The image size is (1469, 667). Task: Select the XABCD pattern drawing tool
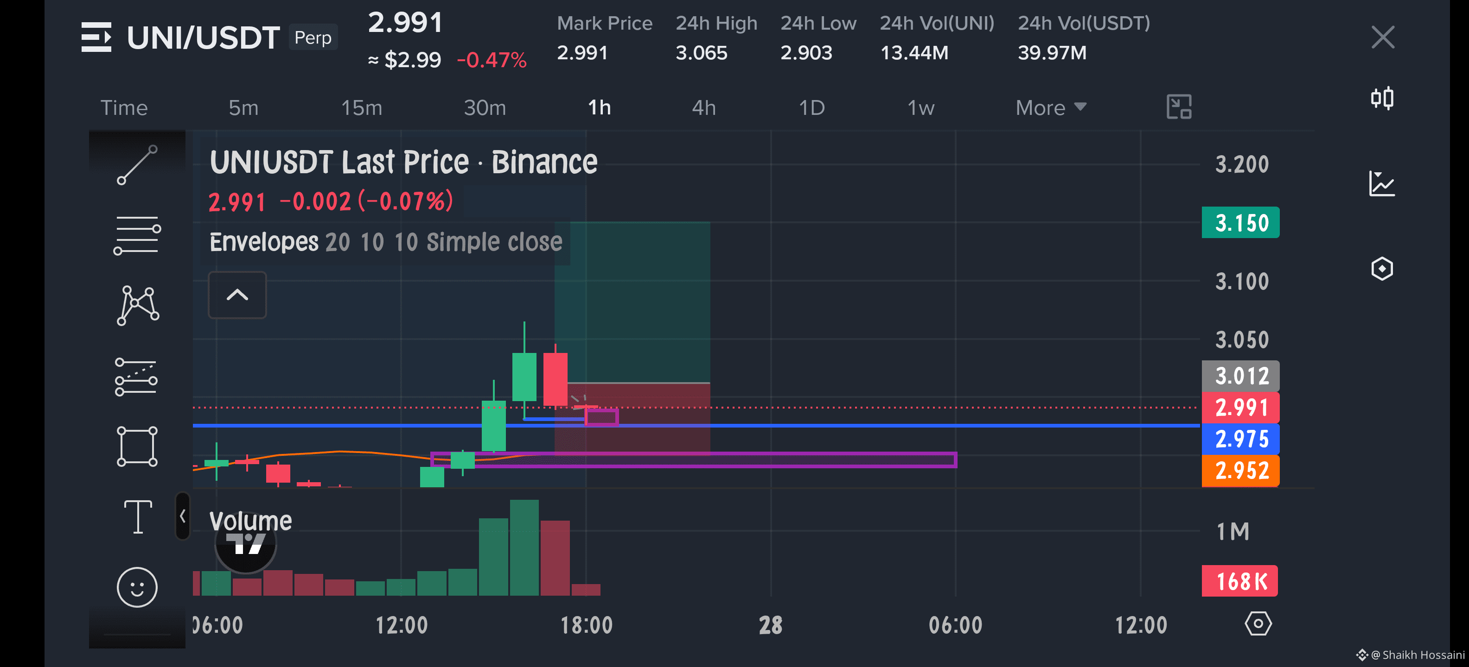137,305
